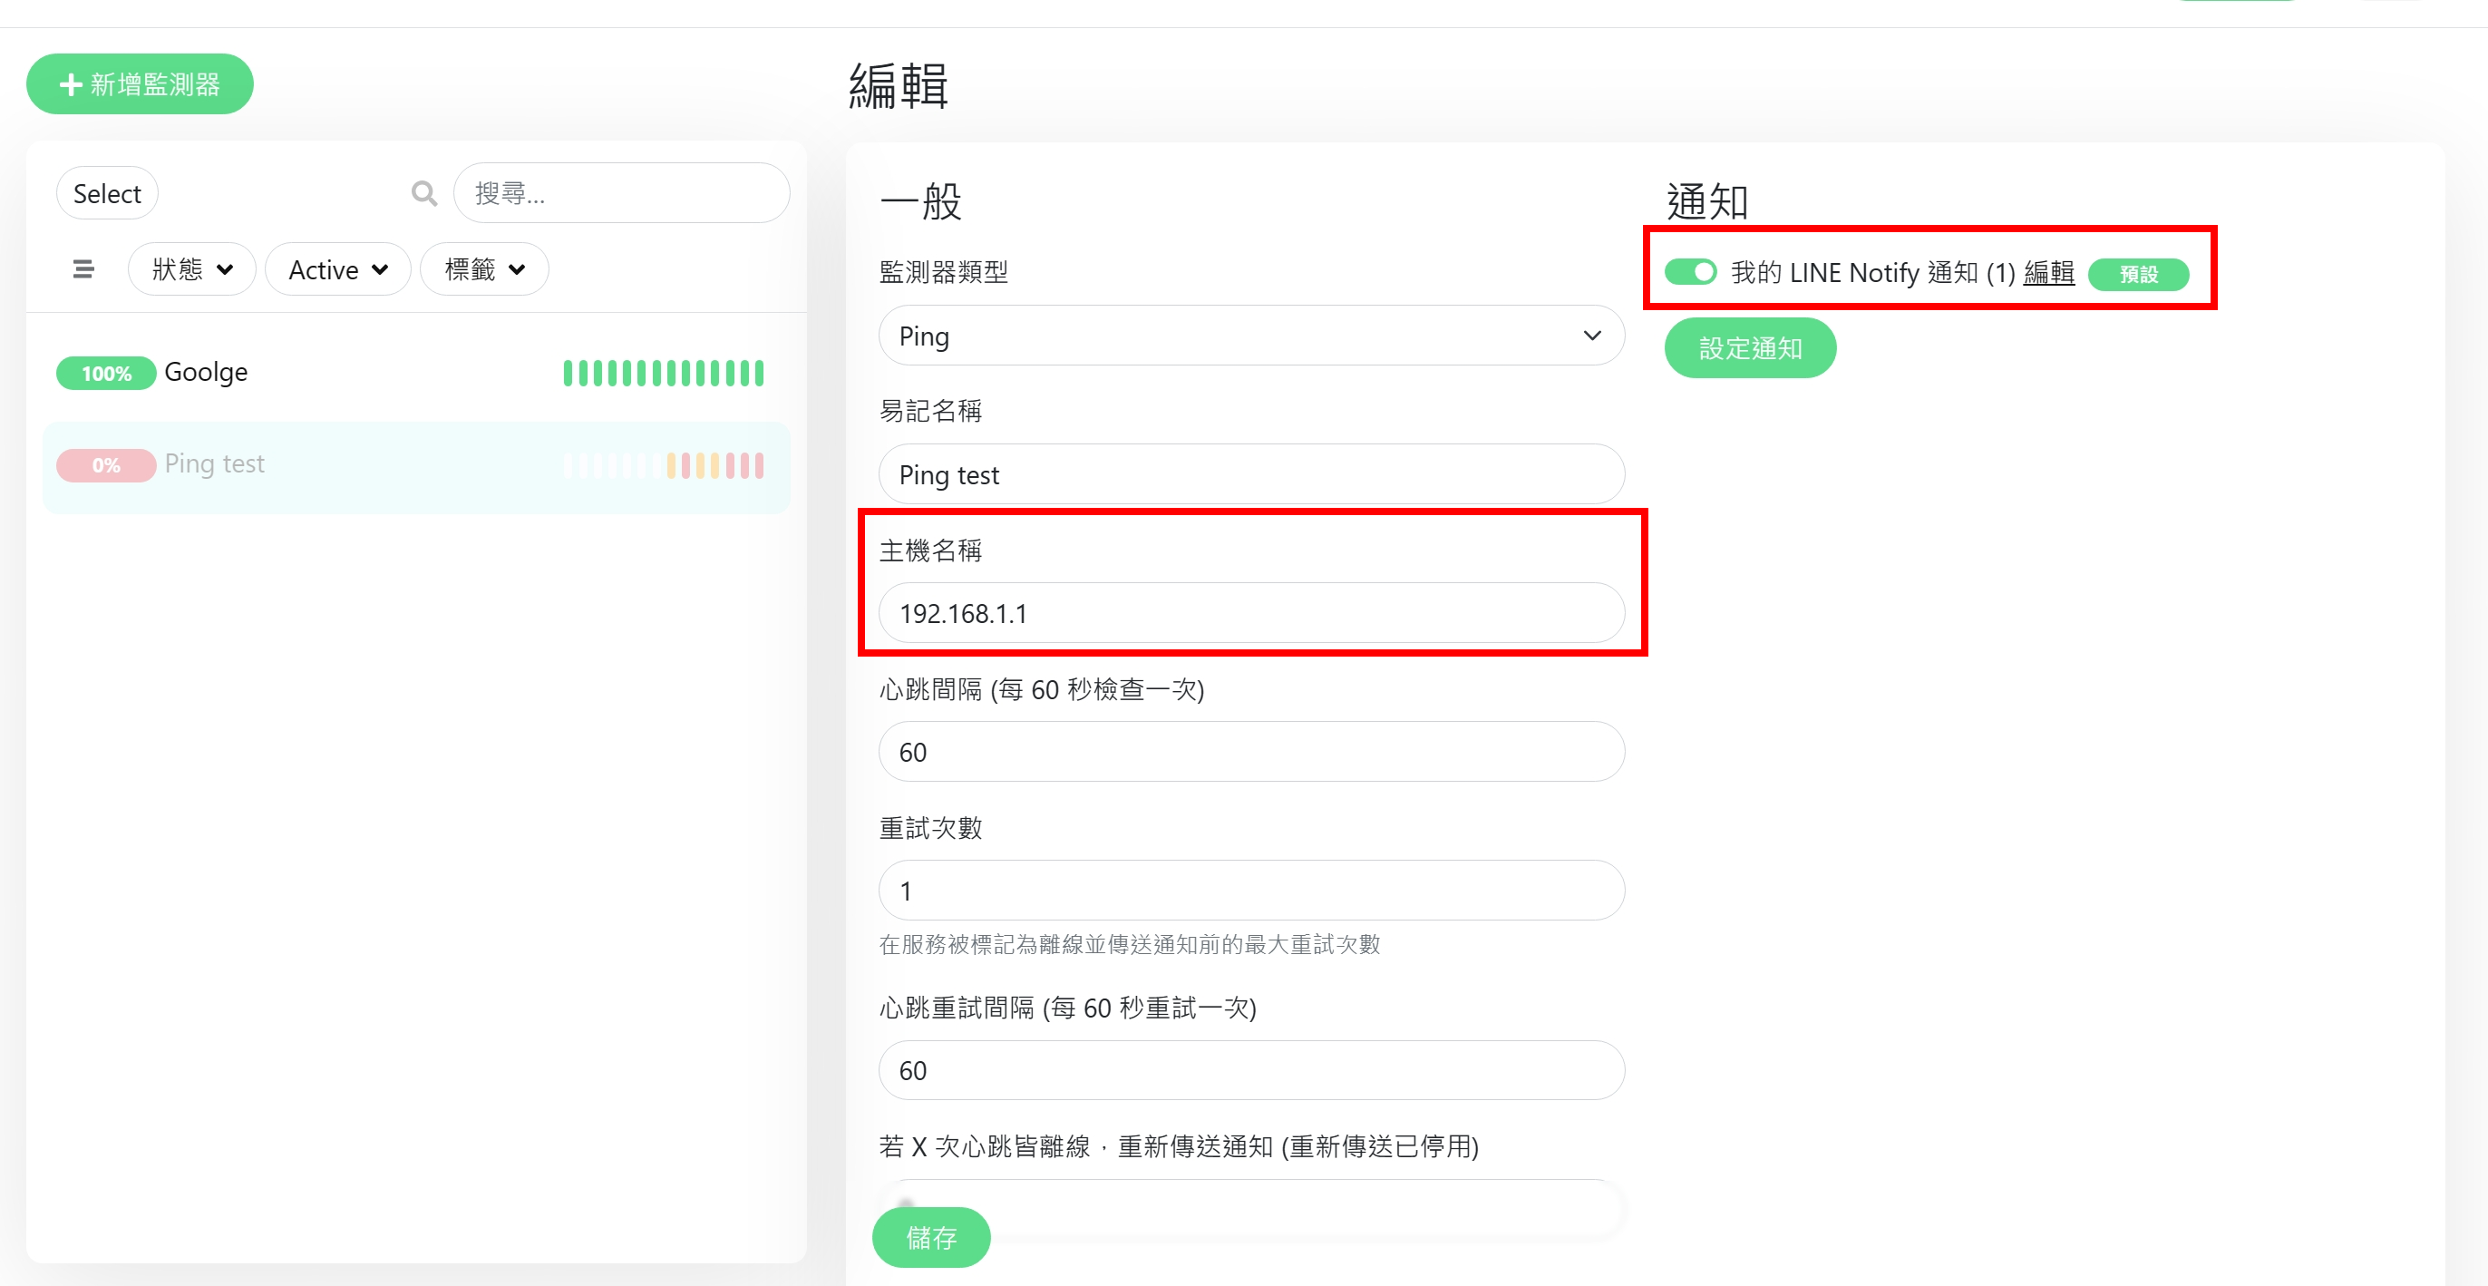This screenshot has height=1286, width=2488.
Task: Toggle the LINE Notify notification switch
Action: pos(1690,272)
